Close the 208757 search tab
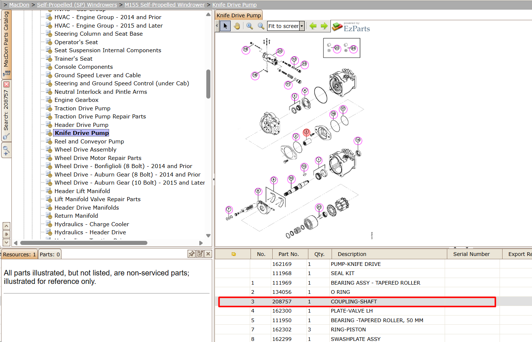Screen dimensions: 532x342 pos(6,84)
